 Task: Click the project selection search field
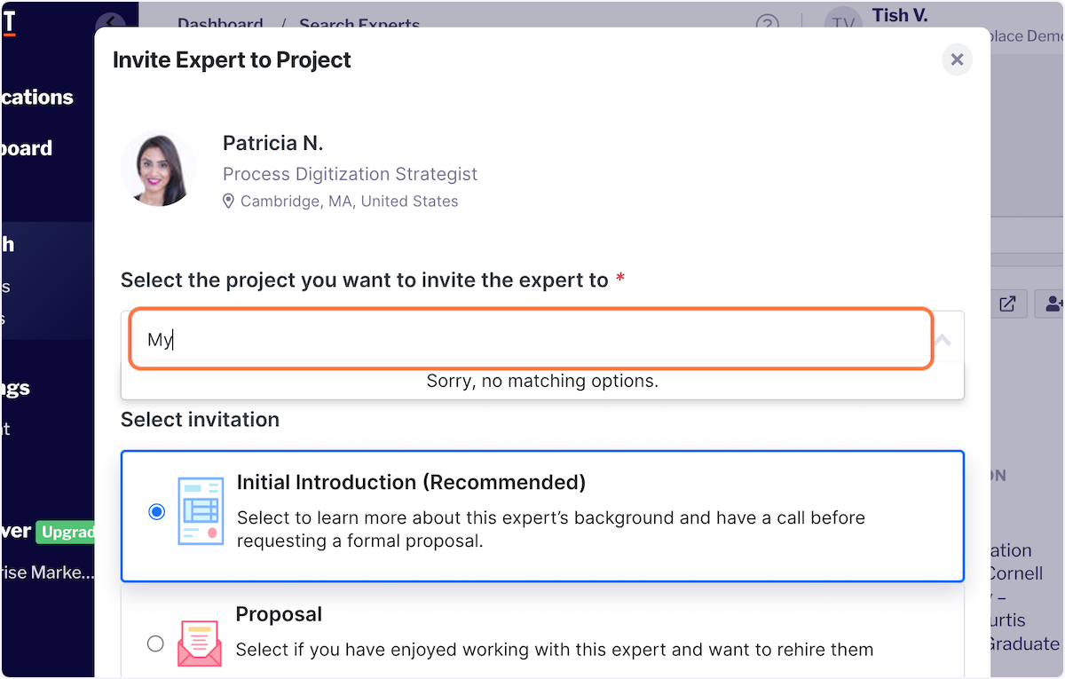[531, 340]
